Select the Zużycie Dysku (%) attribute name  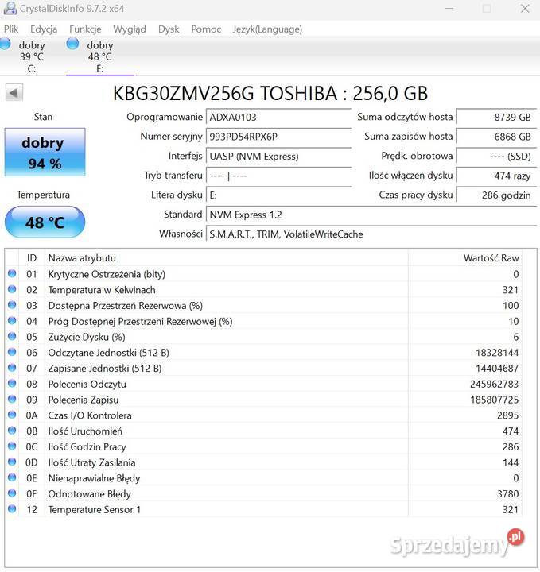87,337
